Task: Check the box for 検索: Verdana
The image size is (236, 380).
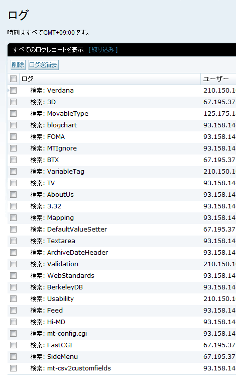Action: (x=13, y=91)
